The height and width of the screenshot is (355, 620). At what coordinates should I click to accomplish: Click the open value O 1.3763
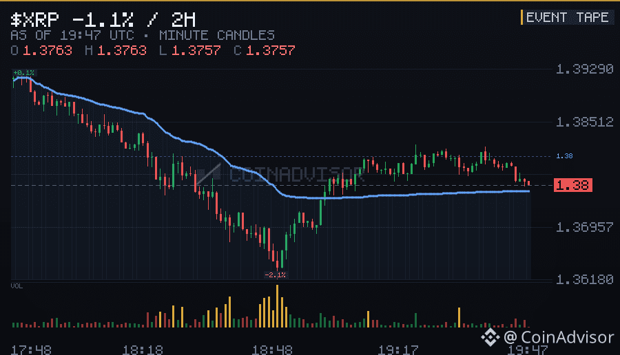tap(41, 50)
